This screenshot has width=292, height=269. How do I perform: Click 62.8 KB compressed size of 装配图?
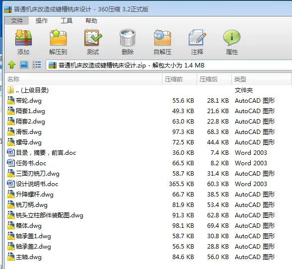[218, 215]
